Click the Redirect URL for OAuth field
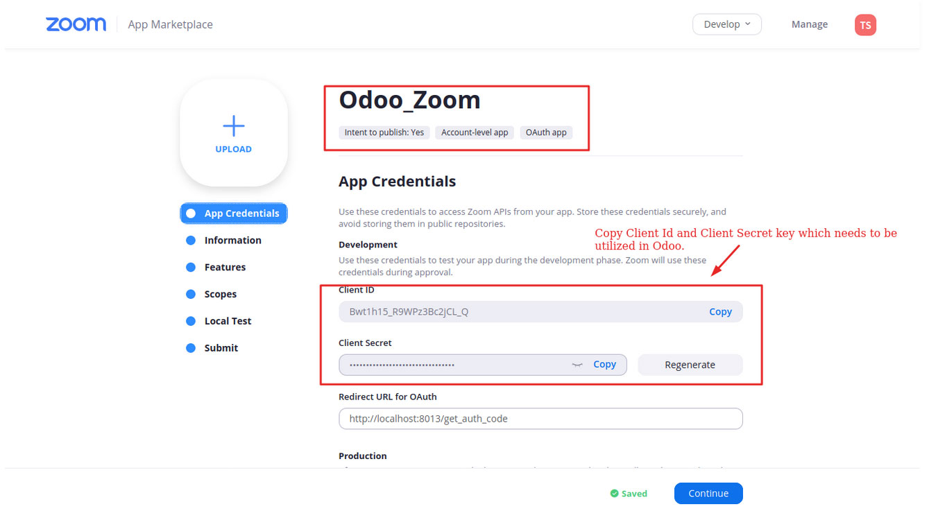The height and width of the screenshot is (511, 929). point(540,419)
